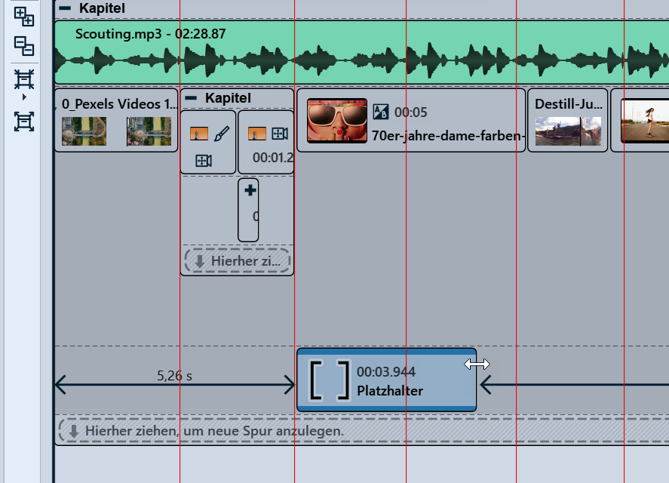This screenshot has height=483, width=669.
Task: Select the 0_Pexels Videos clip
Action: pyautogui.click(x=116, y=120)
